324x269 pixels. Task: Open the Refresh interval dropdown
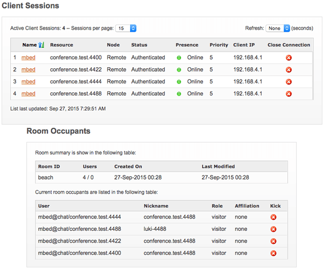tap(278, 28)
